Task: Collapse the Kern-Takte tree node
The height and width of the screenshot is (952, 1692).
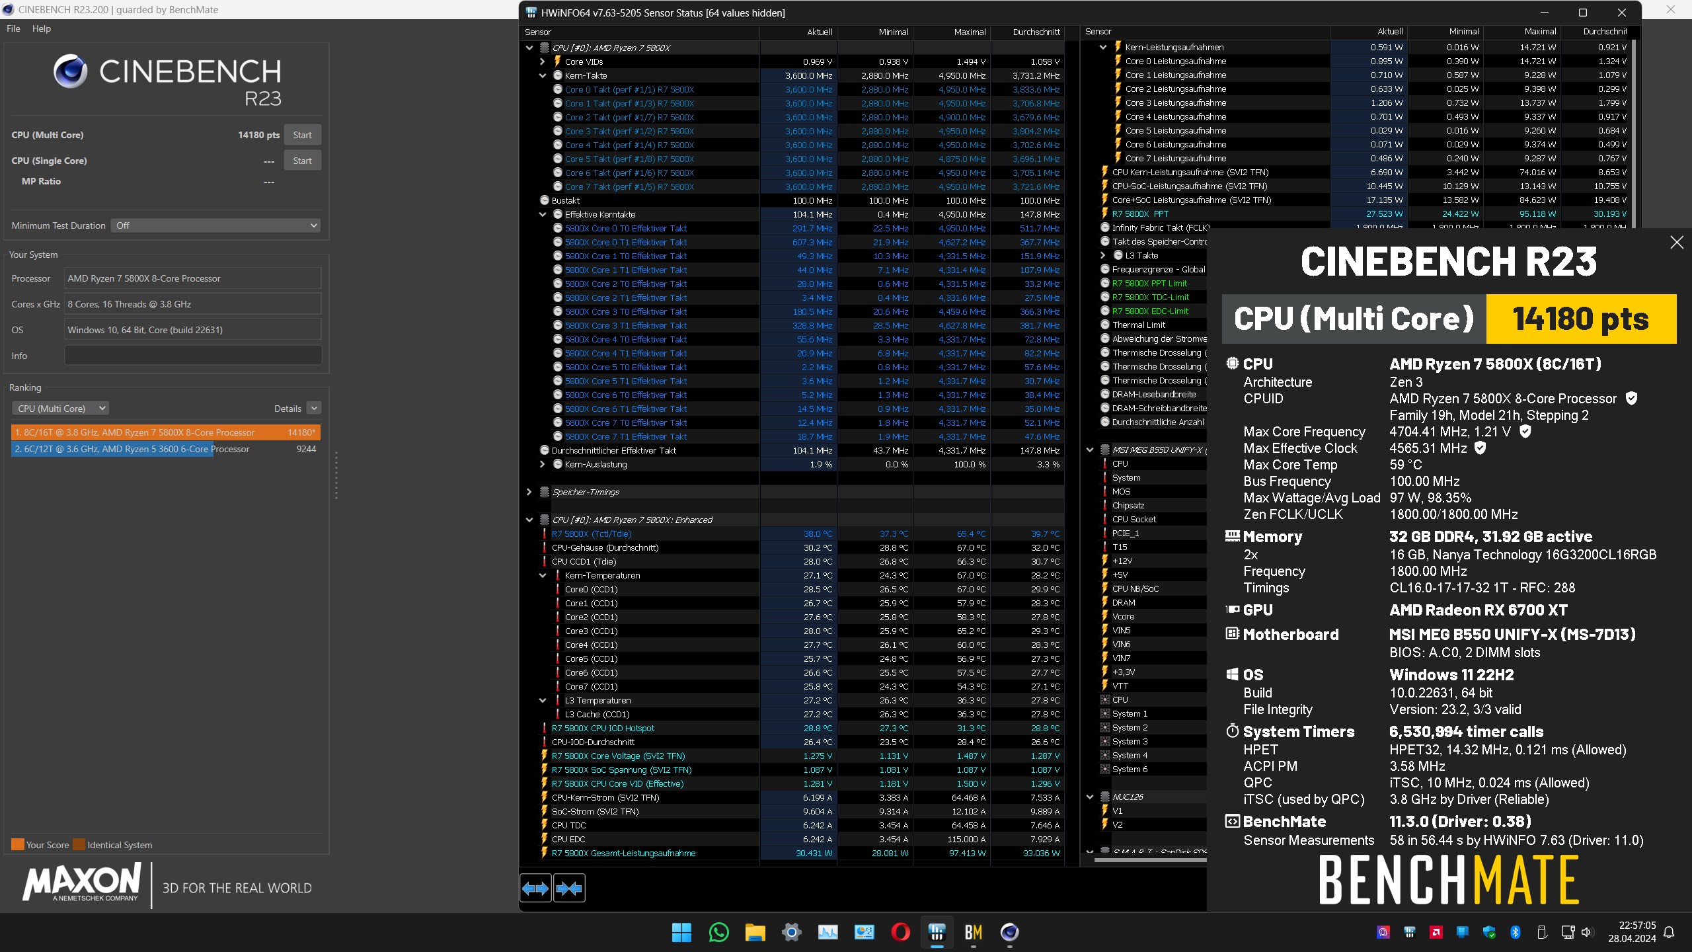Action: [543, 76]
